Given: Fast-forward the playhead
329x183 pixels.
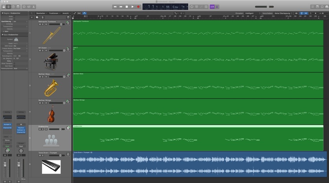Looking at the screenshot, I should click(x=121, y=7).
